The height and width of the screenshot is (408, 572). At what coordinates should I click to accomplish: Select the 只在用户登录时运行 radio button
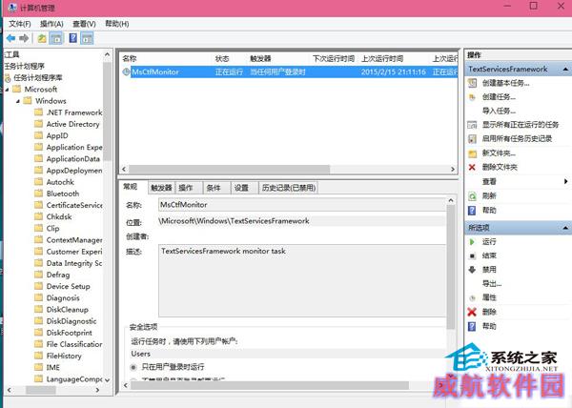coord(133,367)
